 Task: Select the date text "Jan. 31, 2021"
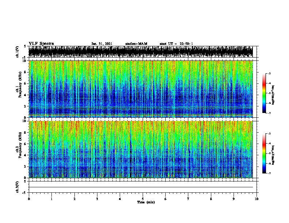point(102,44)
